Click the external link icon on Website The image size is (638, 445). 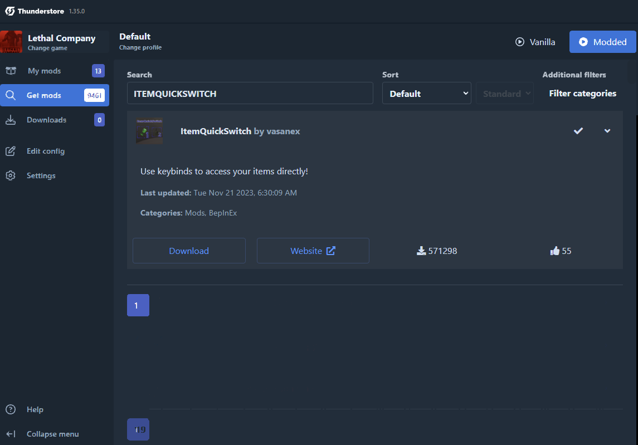[331, 251]
